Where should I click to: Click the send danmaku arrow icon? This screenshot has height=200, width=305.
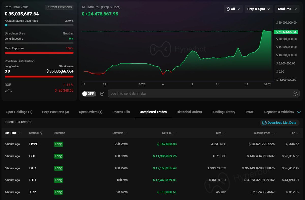[295, 94]
